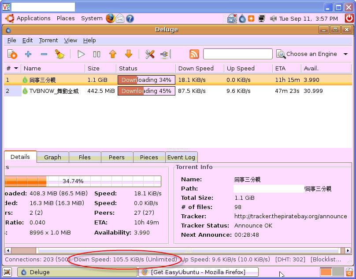The width and height of the screenshot is (356, 279).
Task: Click the orange RSS feed icon
Action: (x=194, y=54)
